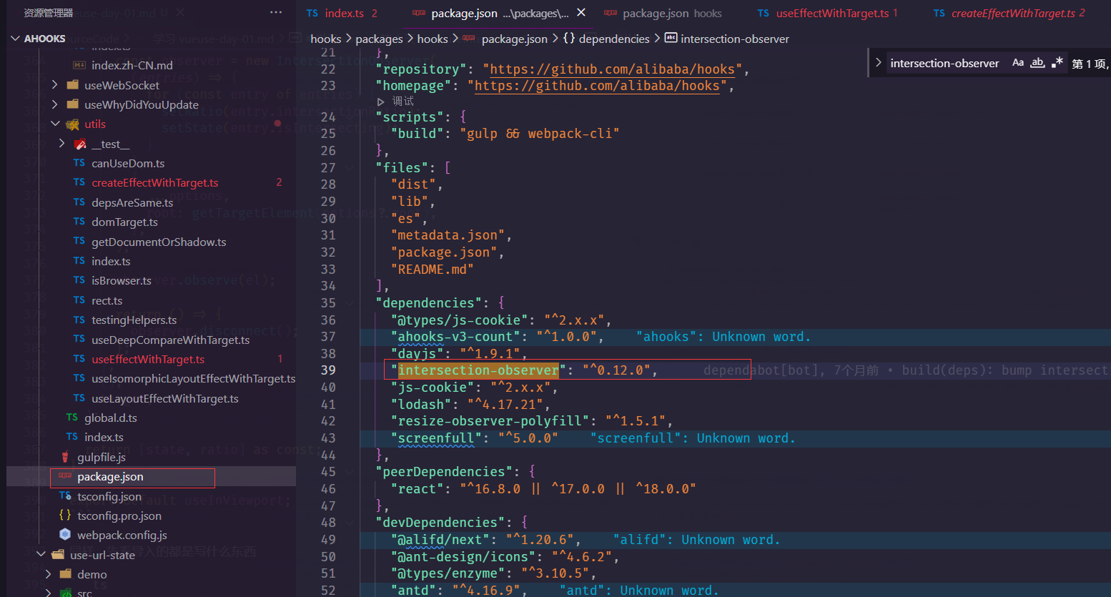Open explorer more actions ellipsis menu
Image resolution: width=1111 pixels, height=597 pixels.
pyautogui.click(x=276, y=13)
